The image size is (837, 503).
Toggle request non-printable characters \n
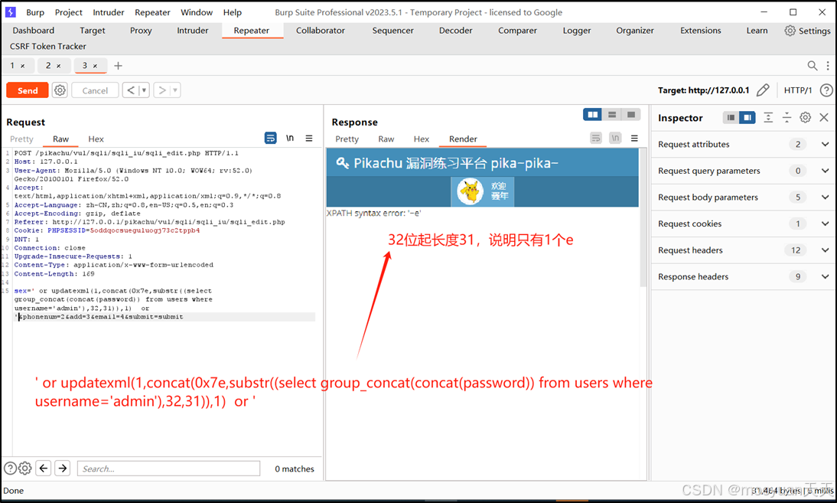pyautogui.click(x=289, y=138)
